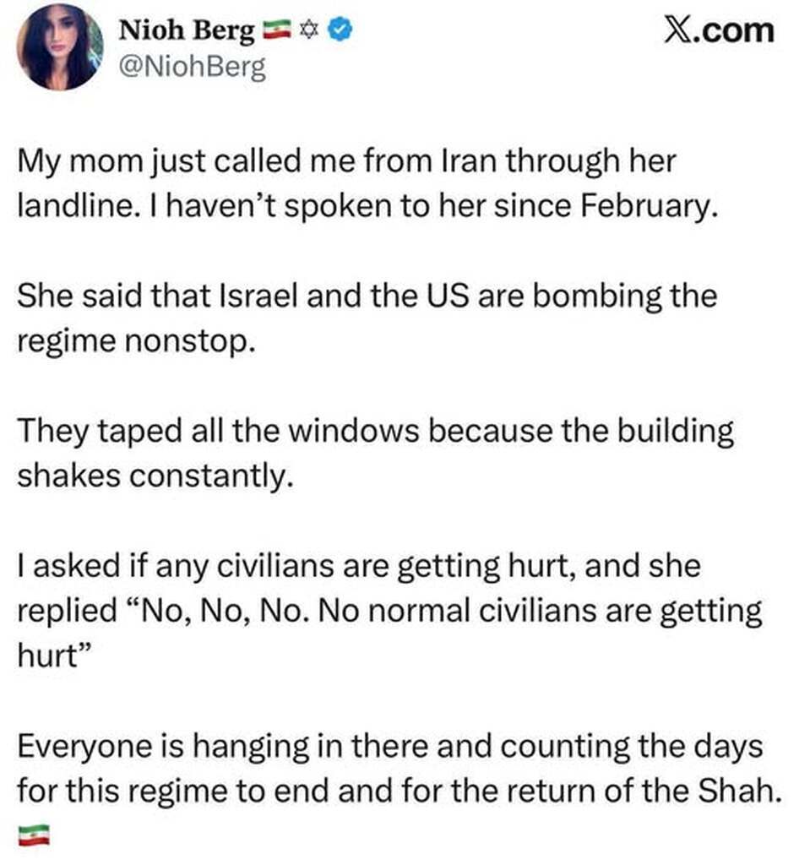The image size is (810, 865).
Task: Click the text "regime nonstop."
Action: [135, 340]
